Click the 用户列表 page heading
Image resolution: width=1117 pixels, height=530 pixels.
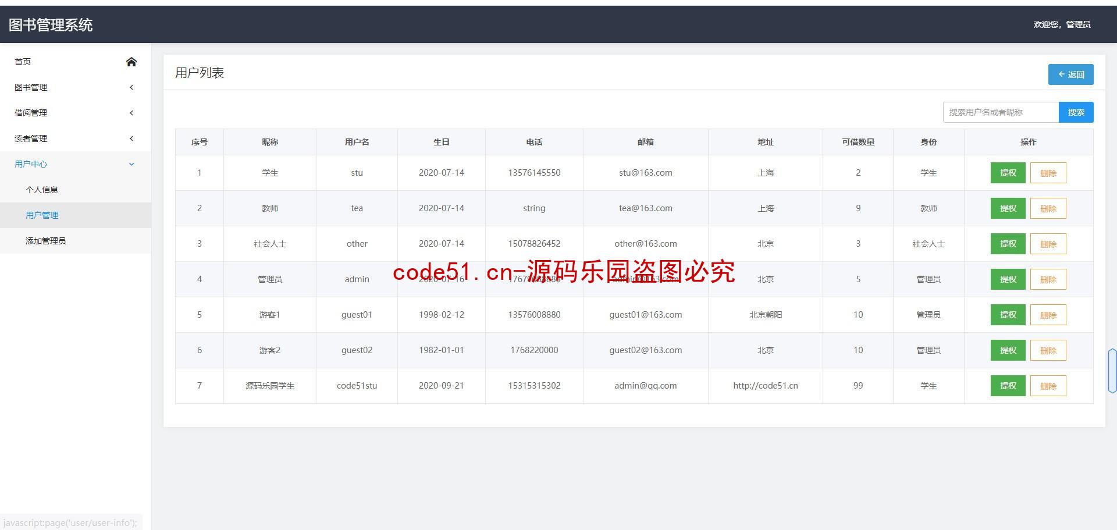(200, 73)
